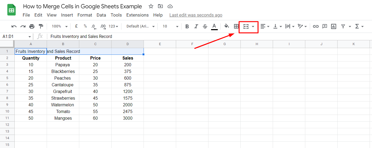Screen dimensions: 372x148
Task: Open the horizontal align dropdown
Action: point(265,26)
